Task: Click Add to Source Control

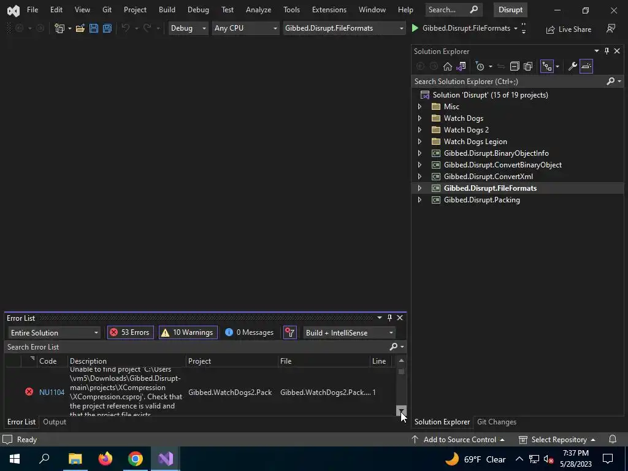Action: coord(458,439)
